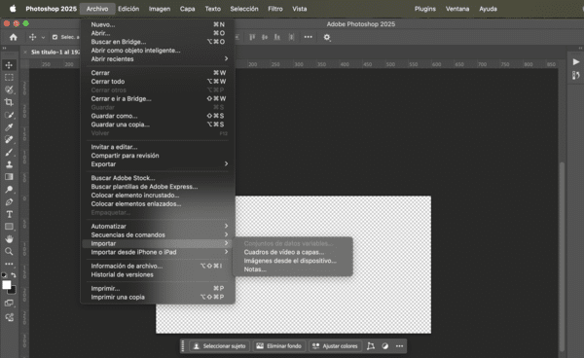Expand Secuencias de comandos submenu

(159, 234)
